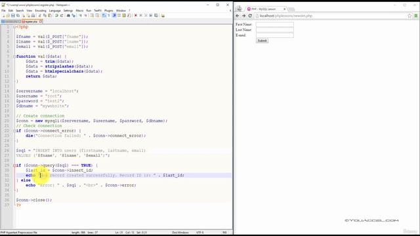Collapse the <?php block at line 1
This screenshot has width=420, height=236.
(14, 27)
